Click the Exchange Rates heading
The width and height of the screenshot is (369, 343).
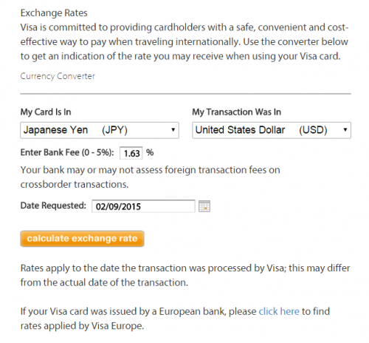click(54, 13)
